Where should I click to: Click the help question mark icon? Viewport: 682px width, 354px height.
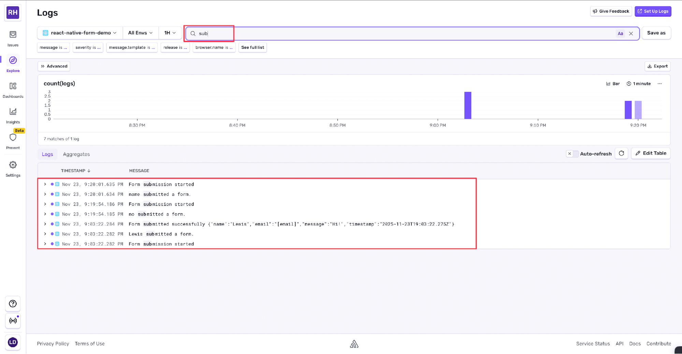tap(13, 304)
